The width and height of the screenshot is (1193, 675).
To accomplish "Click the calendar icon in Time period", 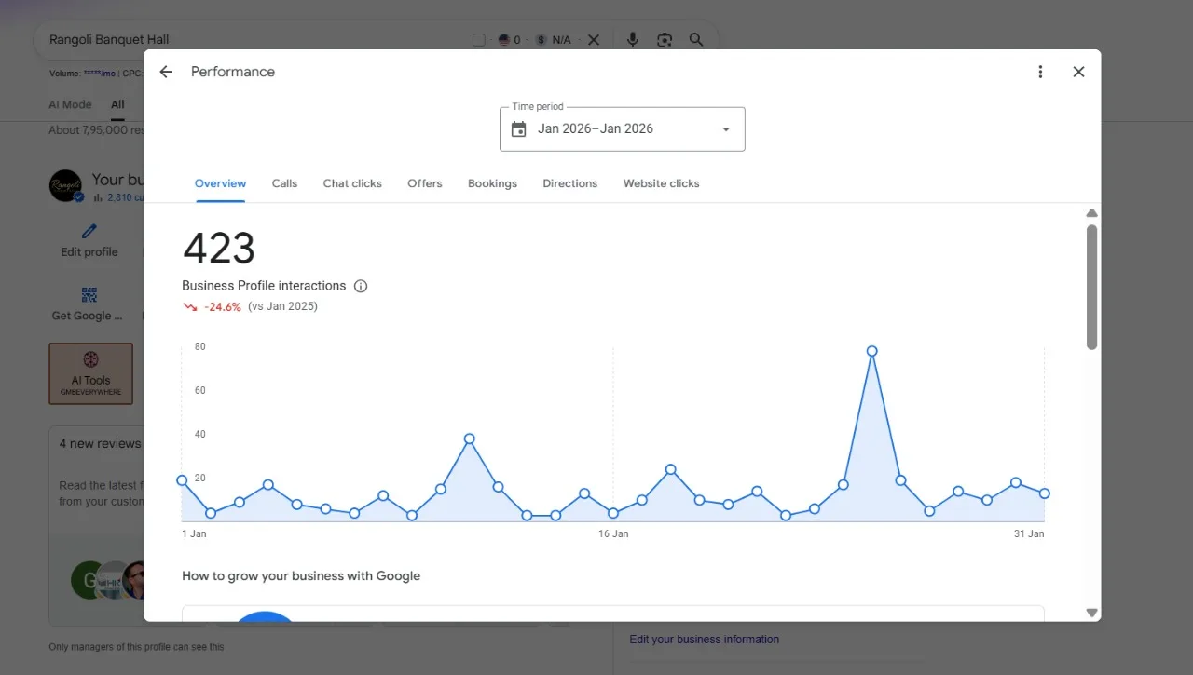I will coord(519,129).
